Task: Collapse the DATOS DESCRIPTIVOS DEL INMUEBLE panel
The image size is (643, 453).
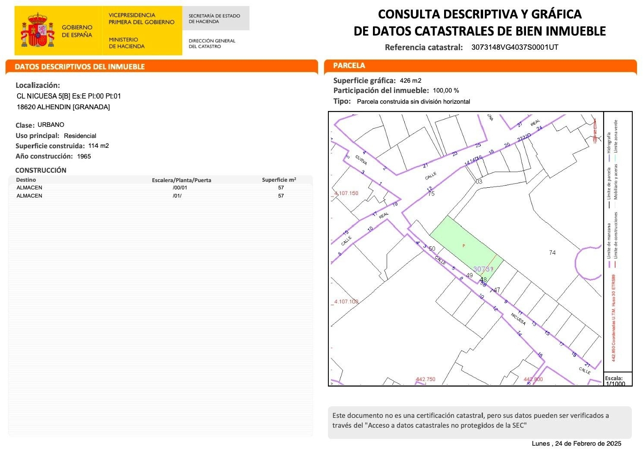Action: pos(80,66)
